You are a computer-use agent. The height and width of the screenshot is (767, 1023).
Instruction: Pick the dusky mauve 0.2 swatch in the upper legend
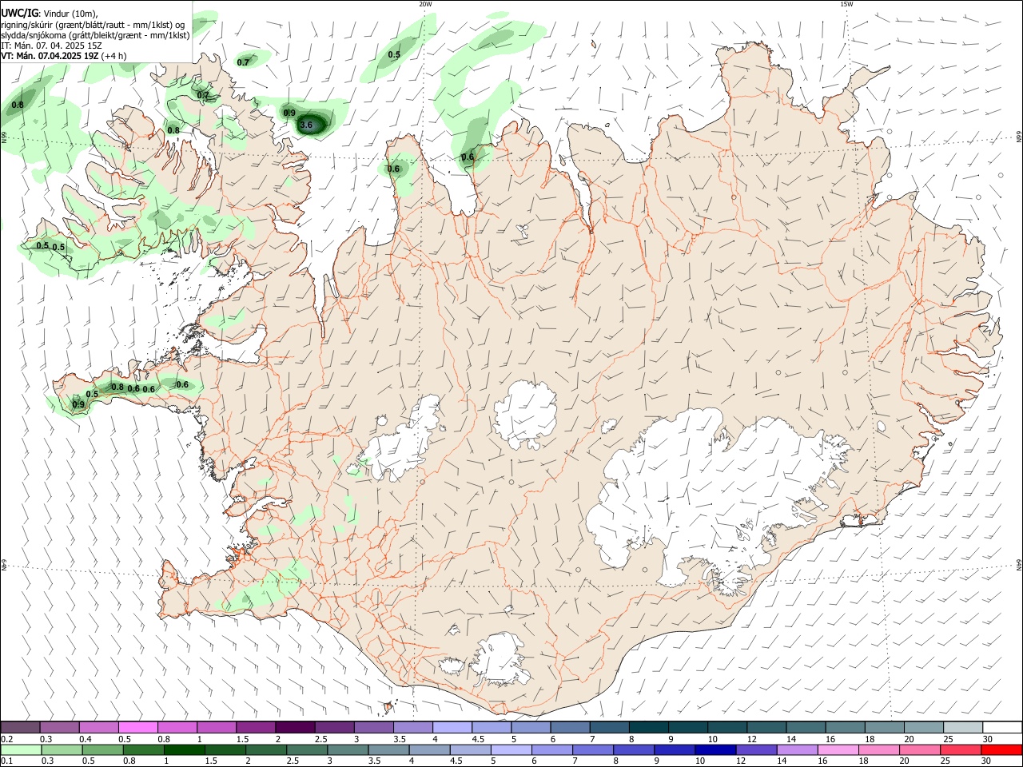click(21, 727)
